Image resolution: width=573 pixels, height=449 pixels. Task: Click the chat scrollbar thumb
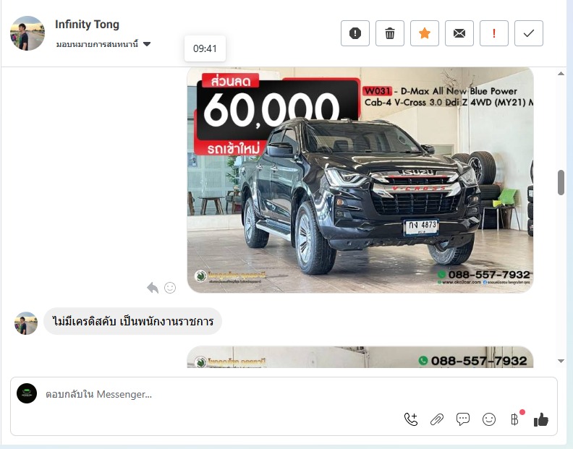click(561, 183)
